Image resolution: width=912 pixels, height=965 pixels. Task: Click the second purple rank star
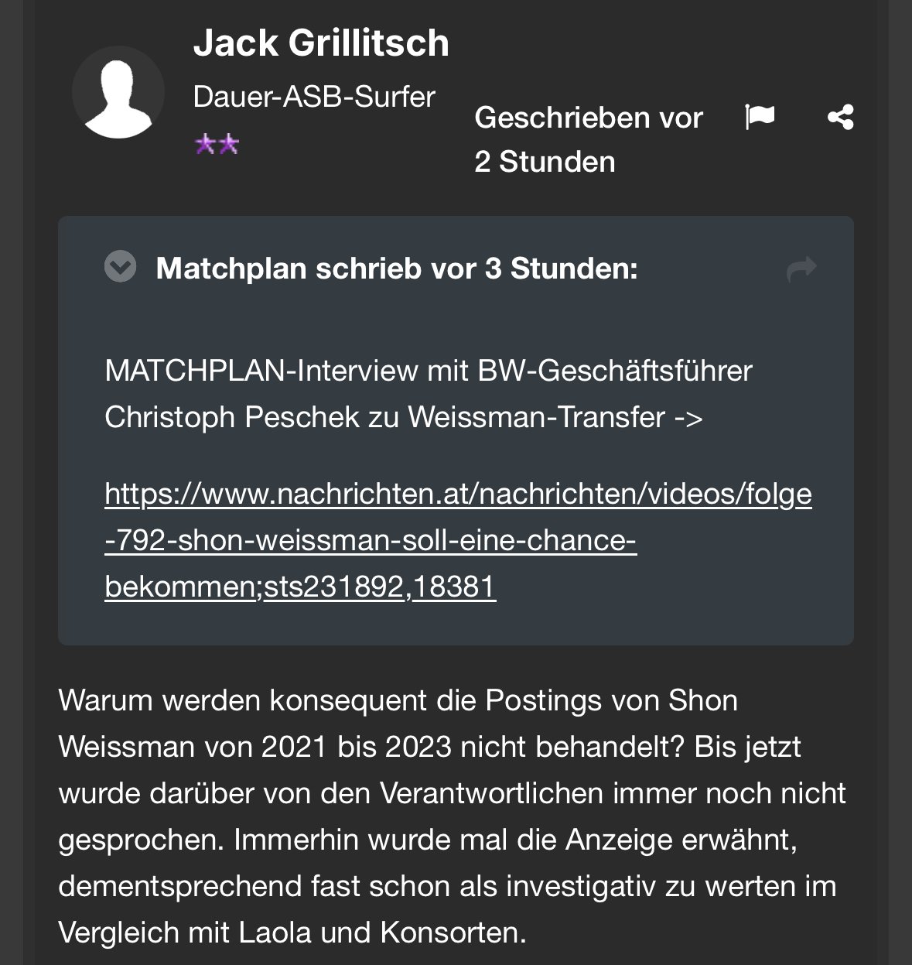[228, 145]
